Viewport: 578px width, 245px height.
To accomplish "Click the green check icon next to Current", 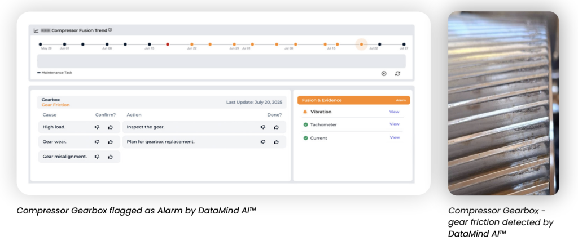I will 305,138.
